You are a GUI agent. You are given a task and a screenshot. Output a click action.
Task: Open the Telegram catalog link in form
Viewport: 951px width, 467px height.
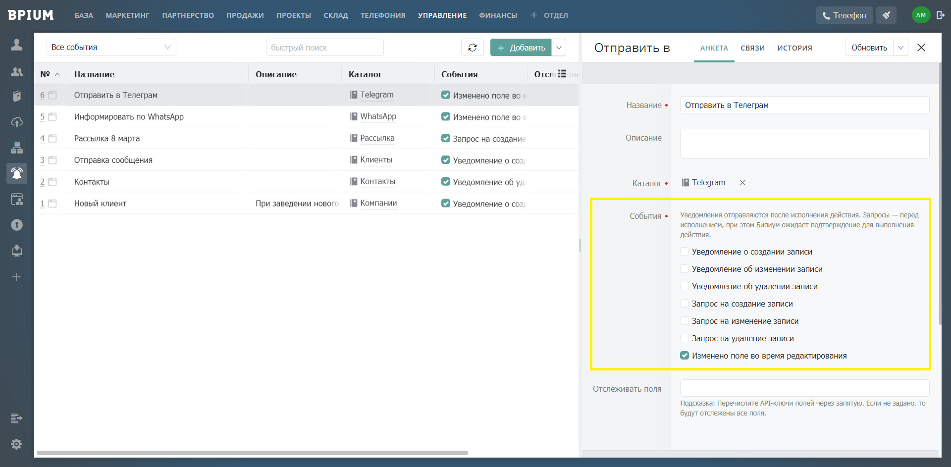pyautogui.click(x=708, y=183)
